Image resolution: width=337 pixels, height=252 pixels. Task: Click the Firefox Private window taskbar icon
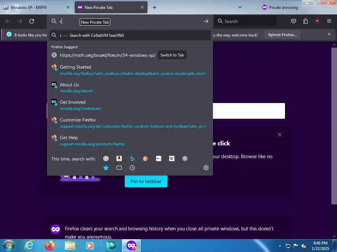coord(131,245)
